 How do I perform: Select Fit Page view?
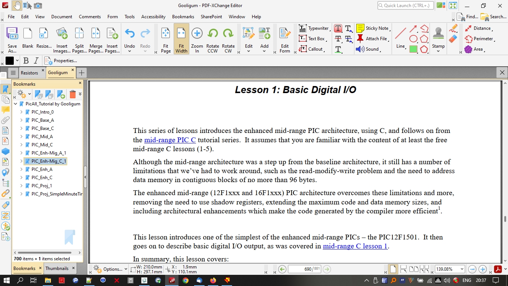(166, 39)
